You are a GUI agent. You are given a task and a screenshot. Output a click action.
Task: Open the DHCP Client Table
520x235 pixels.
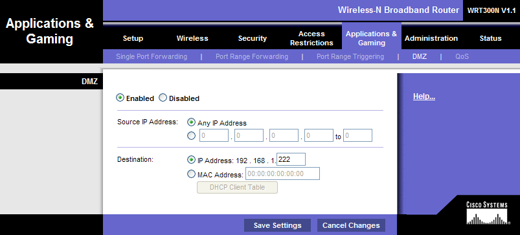pos(237,187)
